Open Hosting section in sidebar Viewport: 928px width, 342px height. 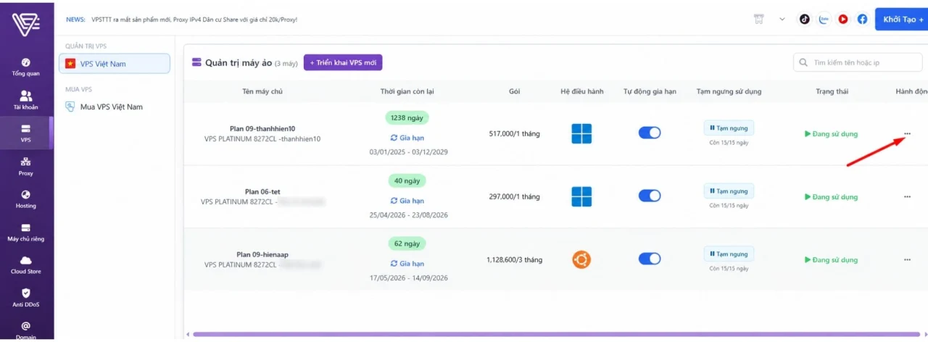click(x=26, y=199)
